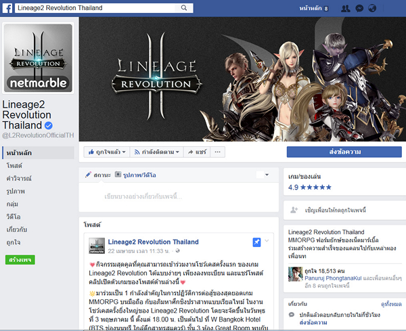
Task: Click the pinned post pin icon
Action: click(256, 242)
